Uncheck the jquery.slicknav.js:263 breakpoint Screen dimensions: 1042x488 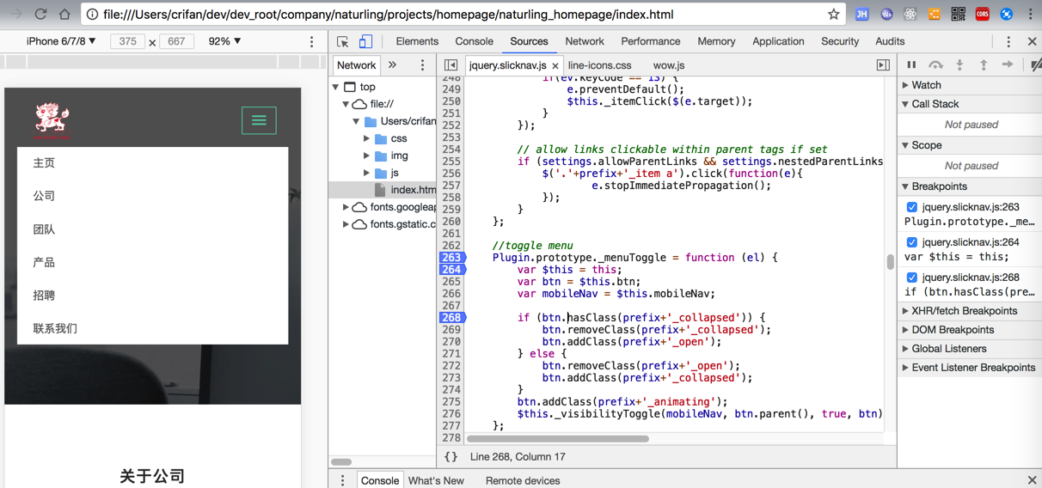[x=912, y=207]
